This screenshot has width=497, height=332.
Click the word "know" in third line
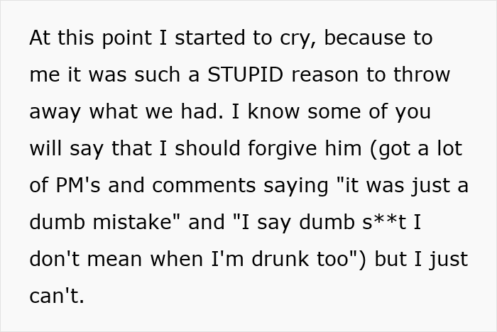click(x=273, y=111)
